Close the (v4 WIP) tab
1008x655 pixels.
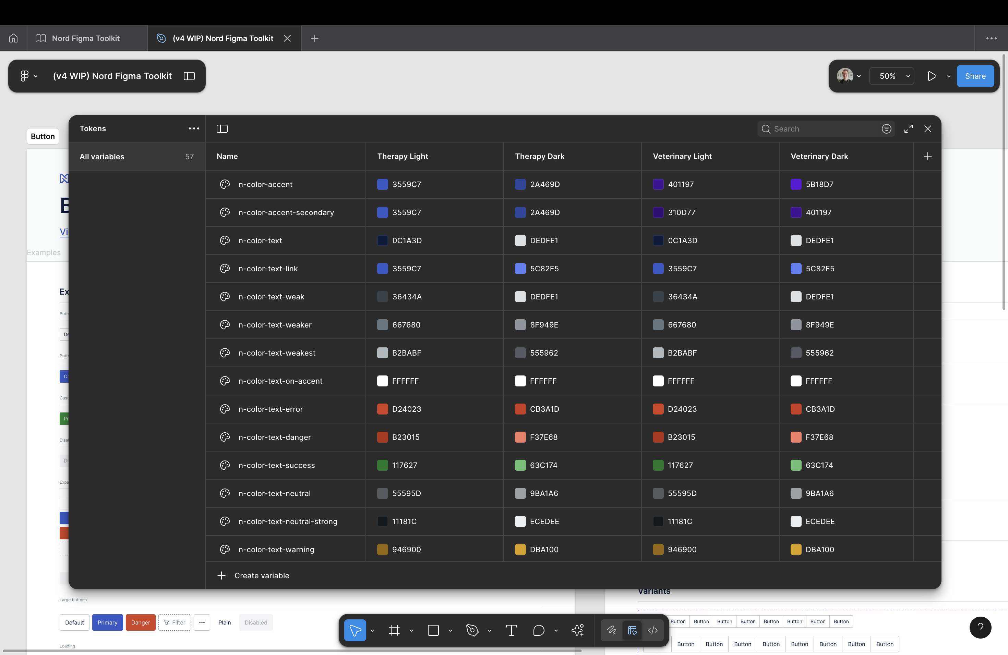(x=287, y=38)
